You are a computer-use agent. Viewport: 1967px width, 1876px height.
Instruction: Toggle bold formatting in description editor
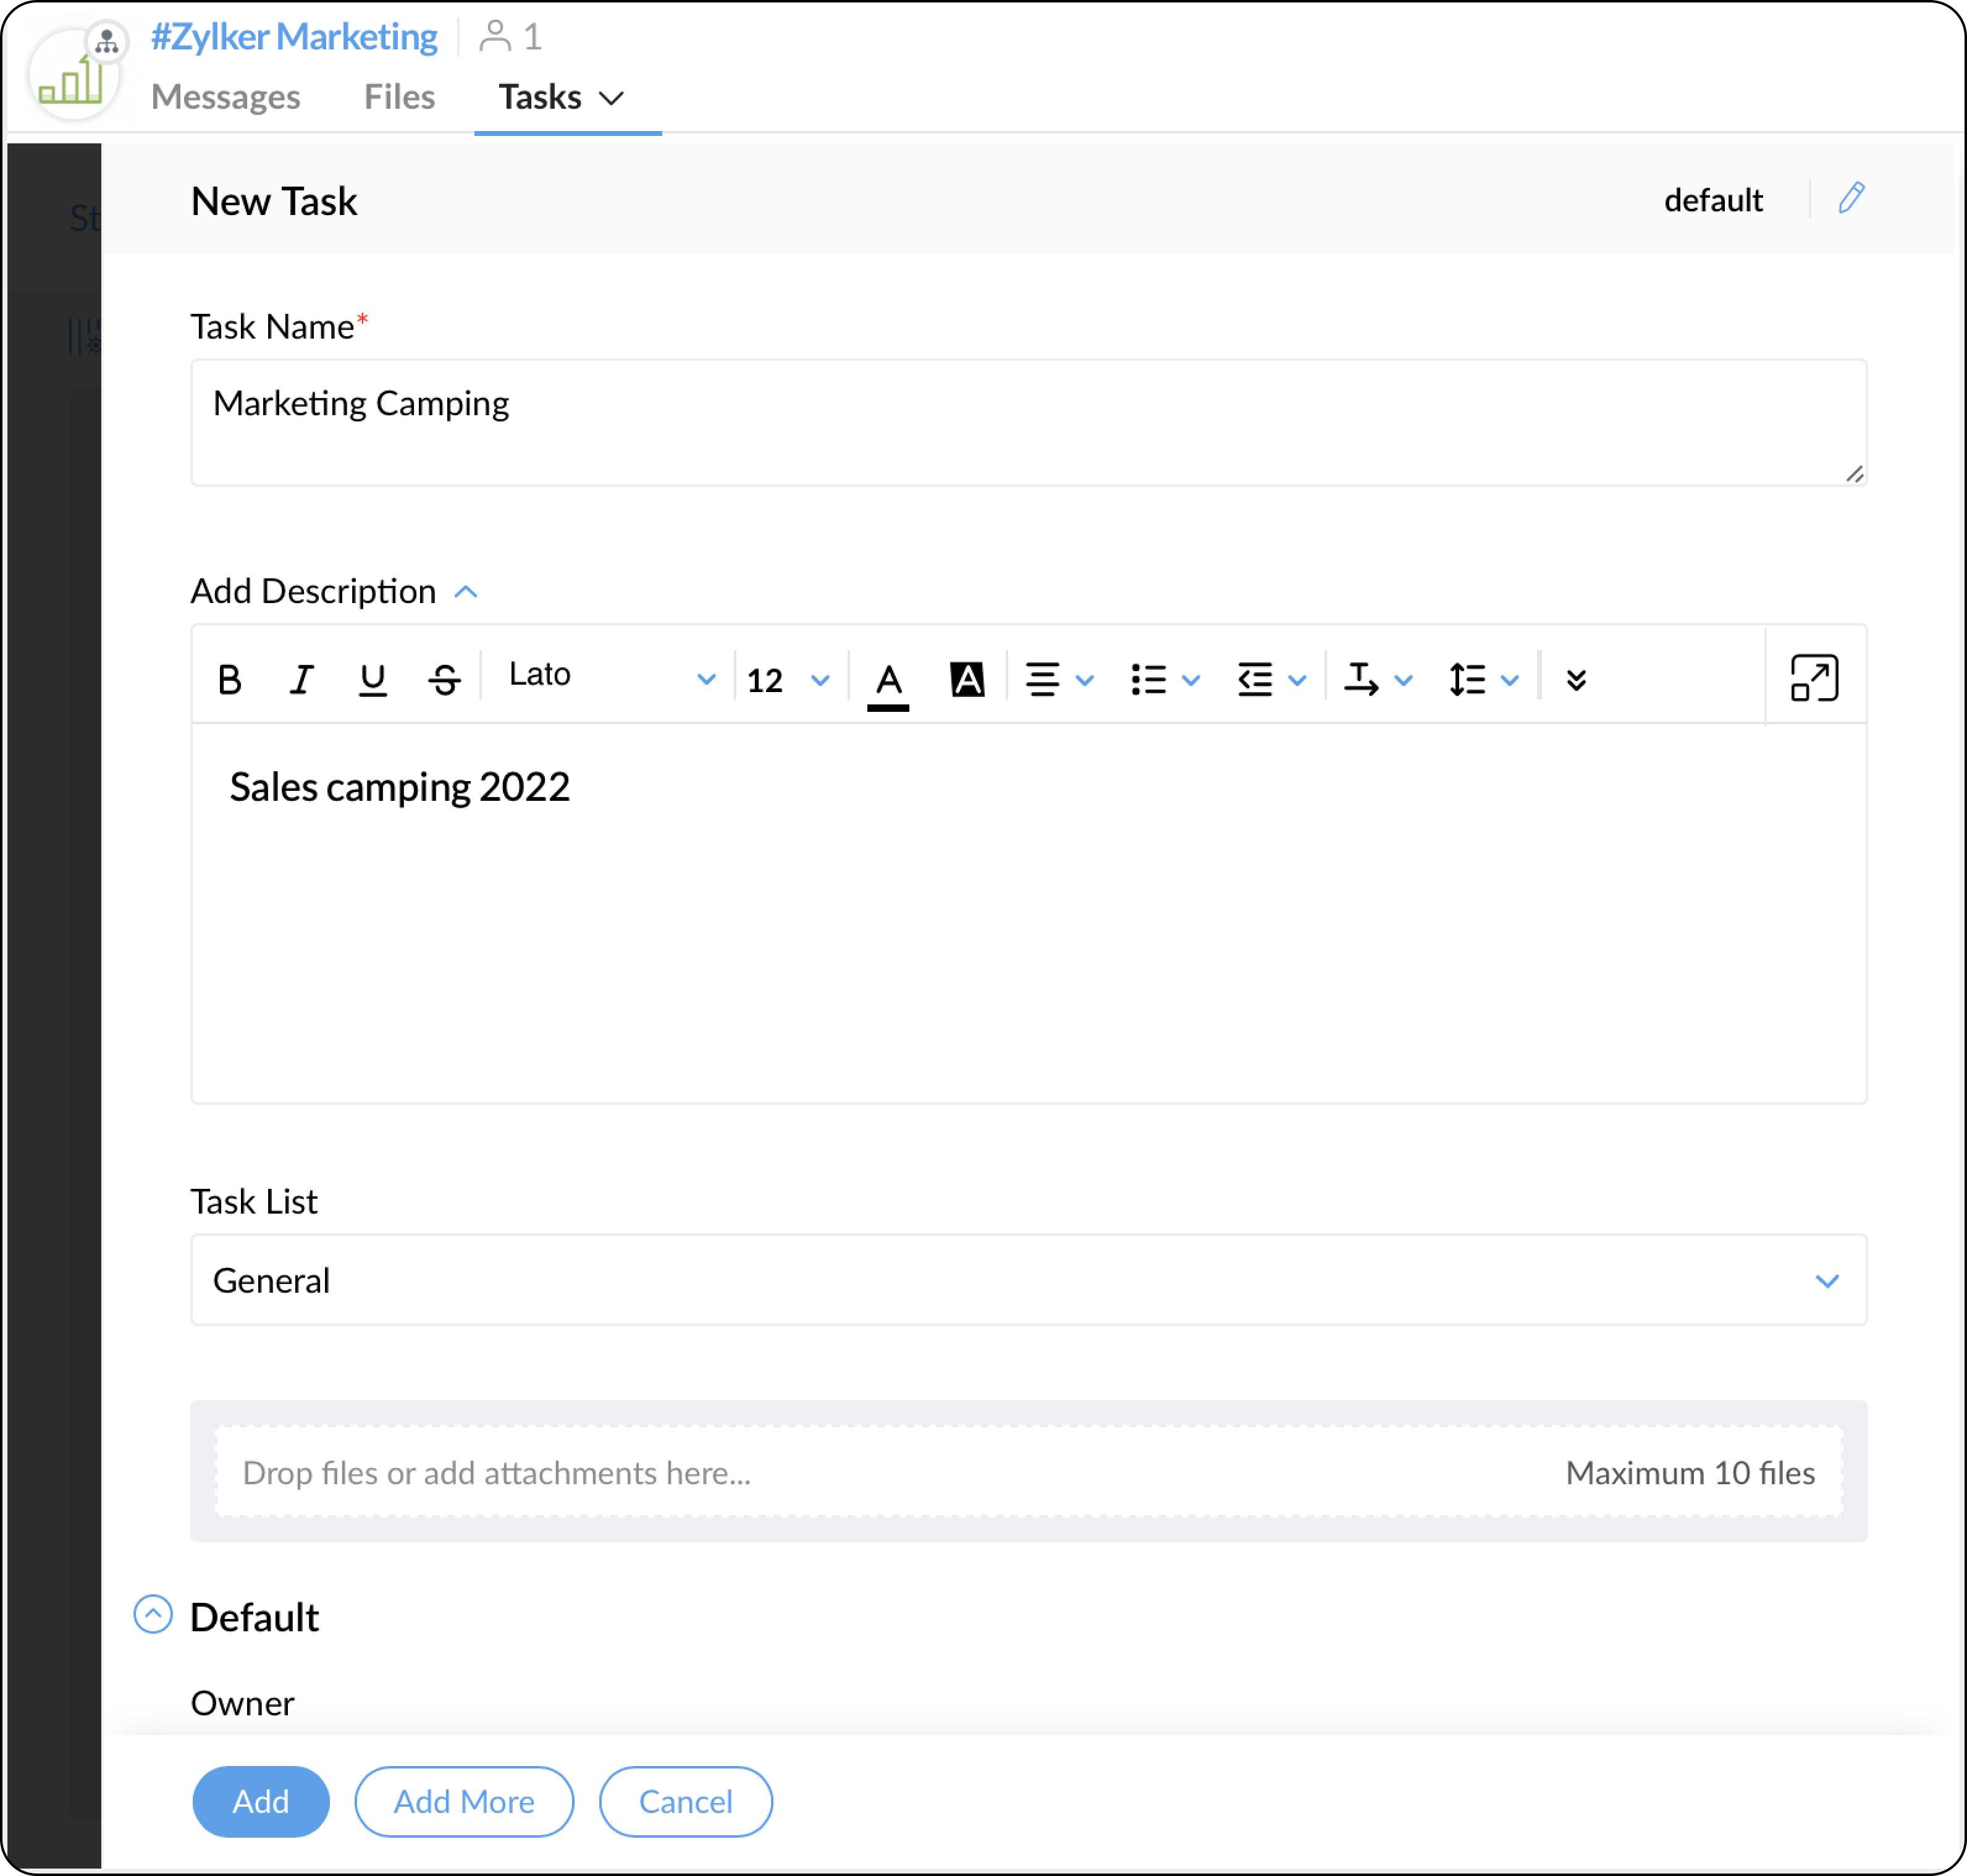(x=229, y=680)
